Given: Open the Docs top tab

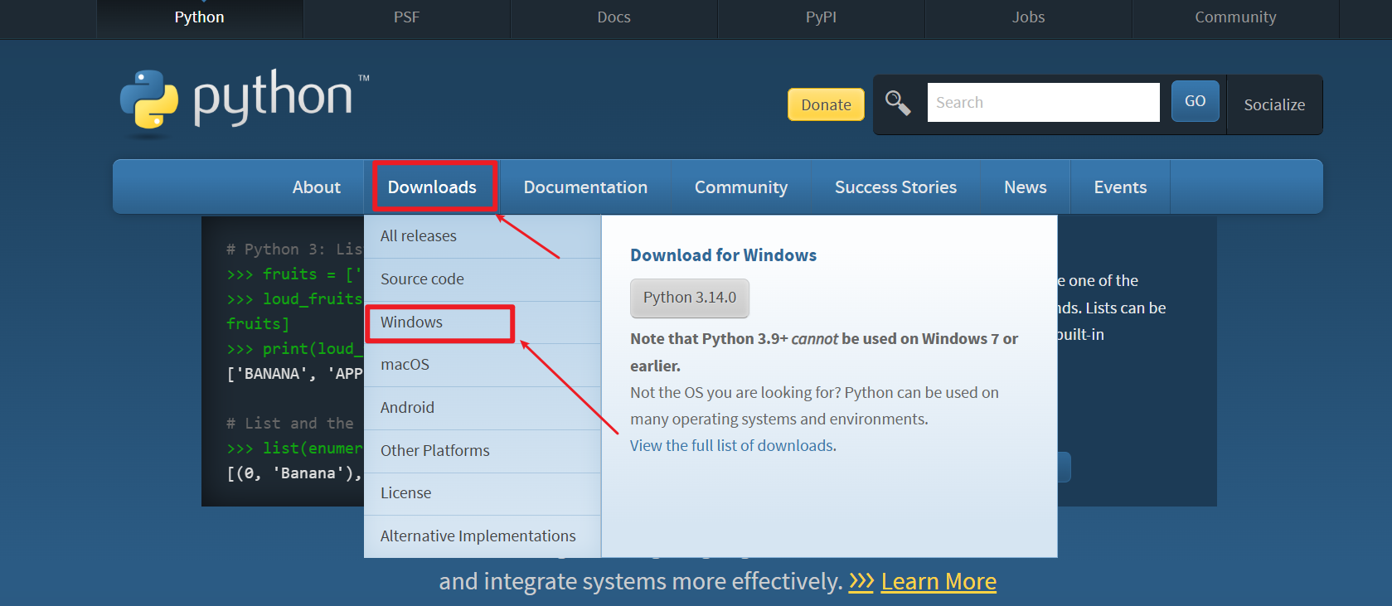Looking at the screenshot, I should click(614, 17).
